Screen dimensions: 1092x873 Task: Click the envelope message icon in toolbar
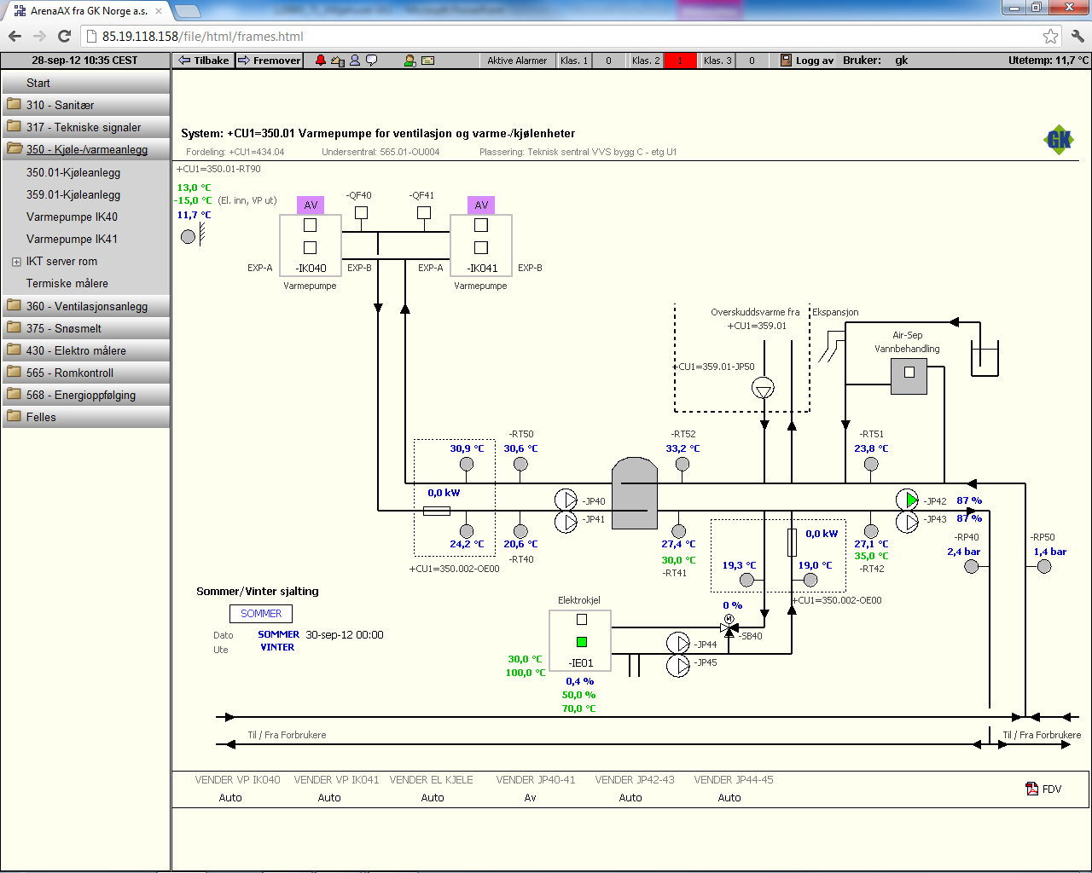tap(428, 61)
